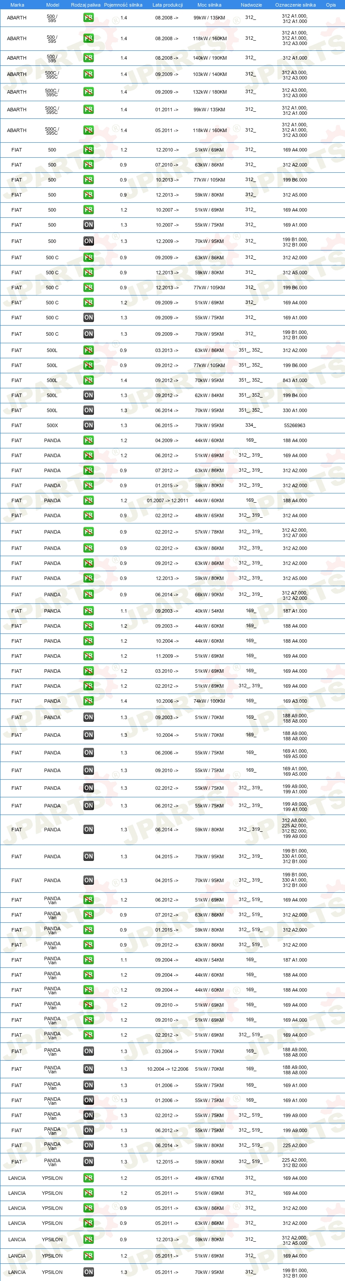Select petrol icon in Panda 66kW / 90KM row
345x1281 pixels.
(88, 595)
